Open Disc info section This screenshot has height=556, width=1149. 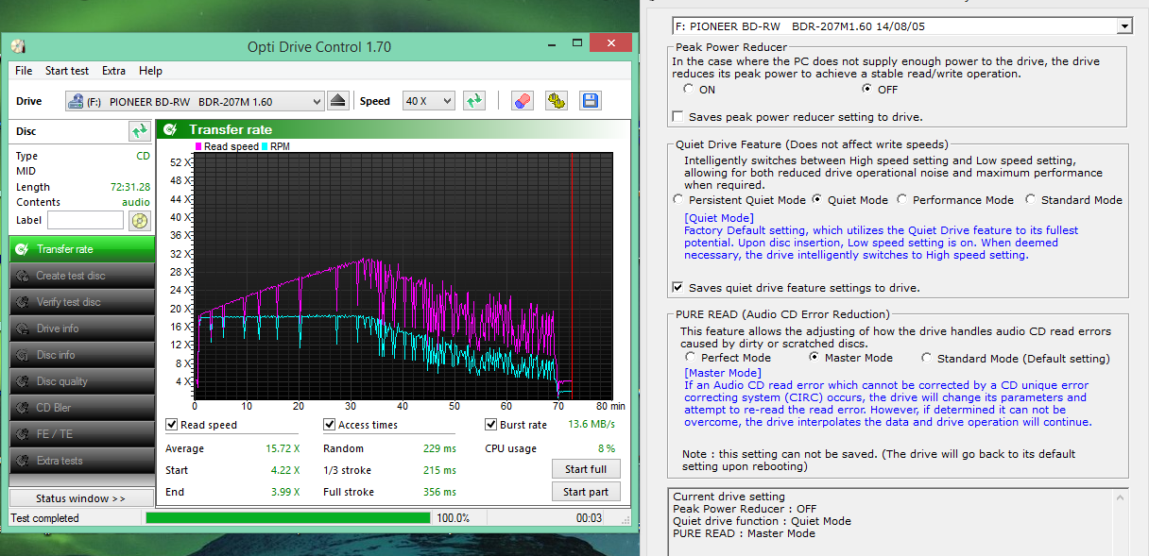(x=81, y=355)
